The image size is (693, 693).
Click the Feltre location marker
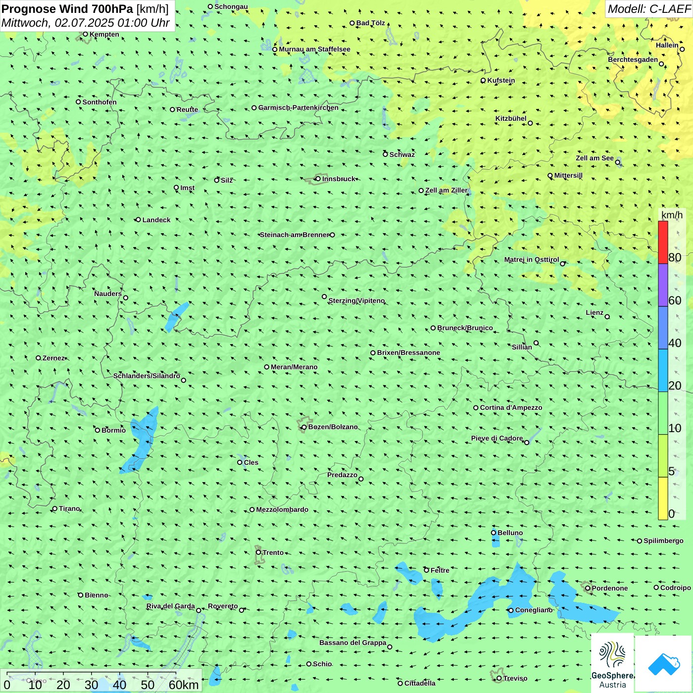pyautogui.click(x=426, y=570)
